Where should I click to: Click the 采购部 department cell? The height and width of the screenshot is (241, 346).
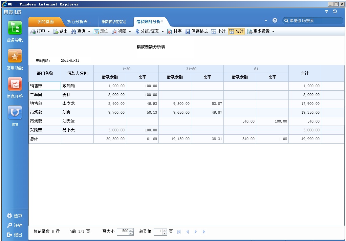coord(45,130)
